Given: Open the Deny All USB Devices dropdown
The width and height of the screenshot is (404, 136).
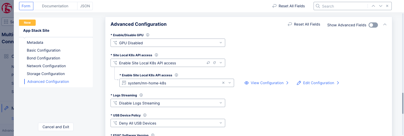Looking at the screenshot, I should (168, 123).
